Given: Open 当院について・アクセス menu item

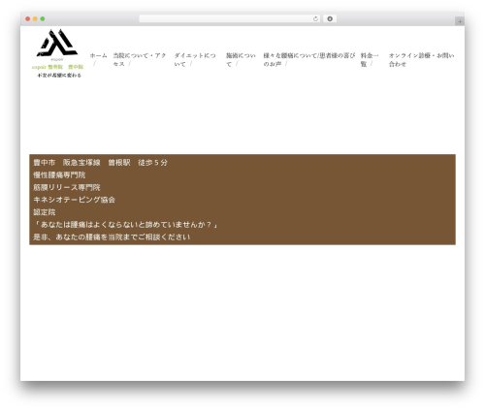Looking at the screenshot, I should [140, 60].
